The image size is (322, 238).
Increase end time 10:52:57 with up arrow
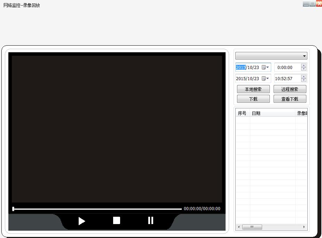[x=304, y=77]
